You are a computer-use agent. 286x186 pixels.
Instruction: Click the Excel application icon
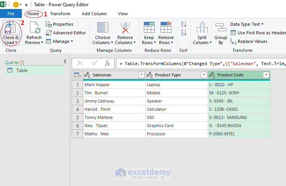pyautogui.click(x=3, y=4)
